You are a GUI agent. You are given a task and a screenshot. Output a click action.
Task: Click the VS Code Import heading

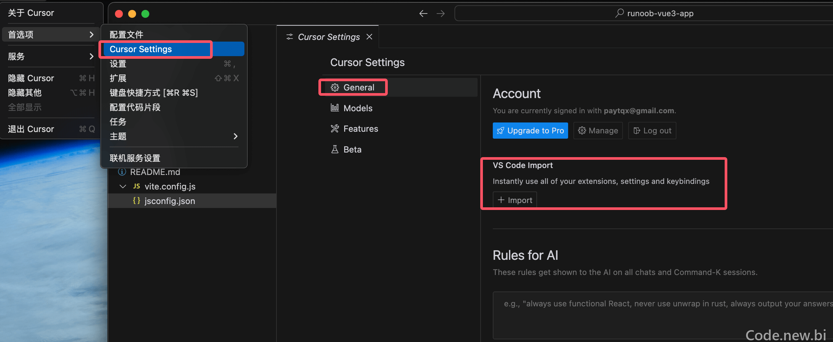(523, 165)
